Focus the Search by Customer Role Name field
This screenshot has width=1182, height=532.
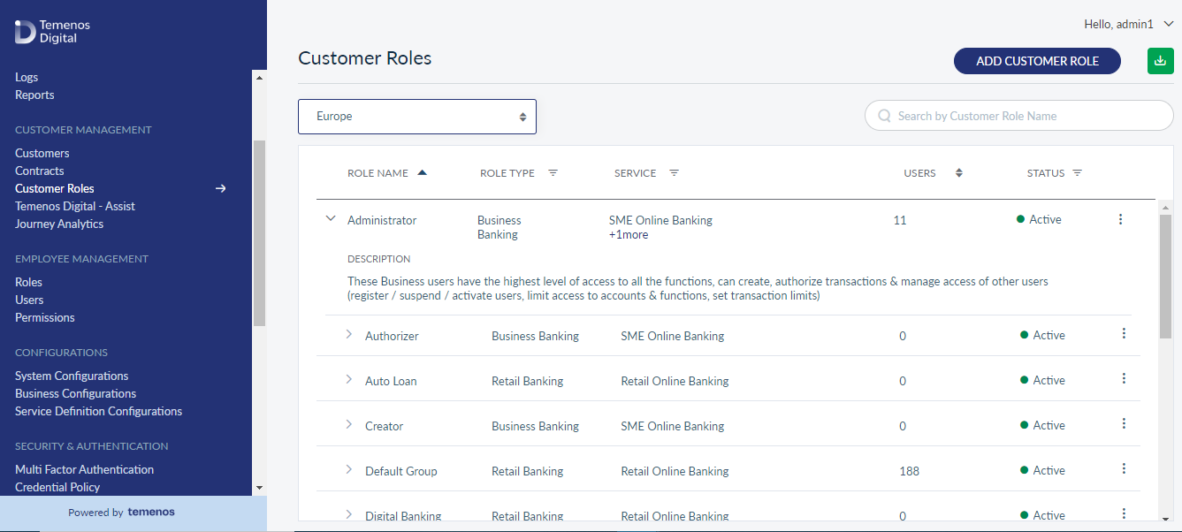[x=1018, y=116]
